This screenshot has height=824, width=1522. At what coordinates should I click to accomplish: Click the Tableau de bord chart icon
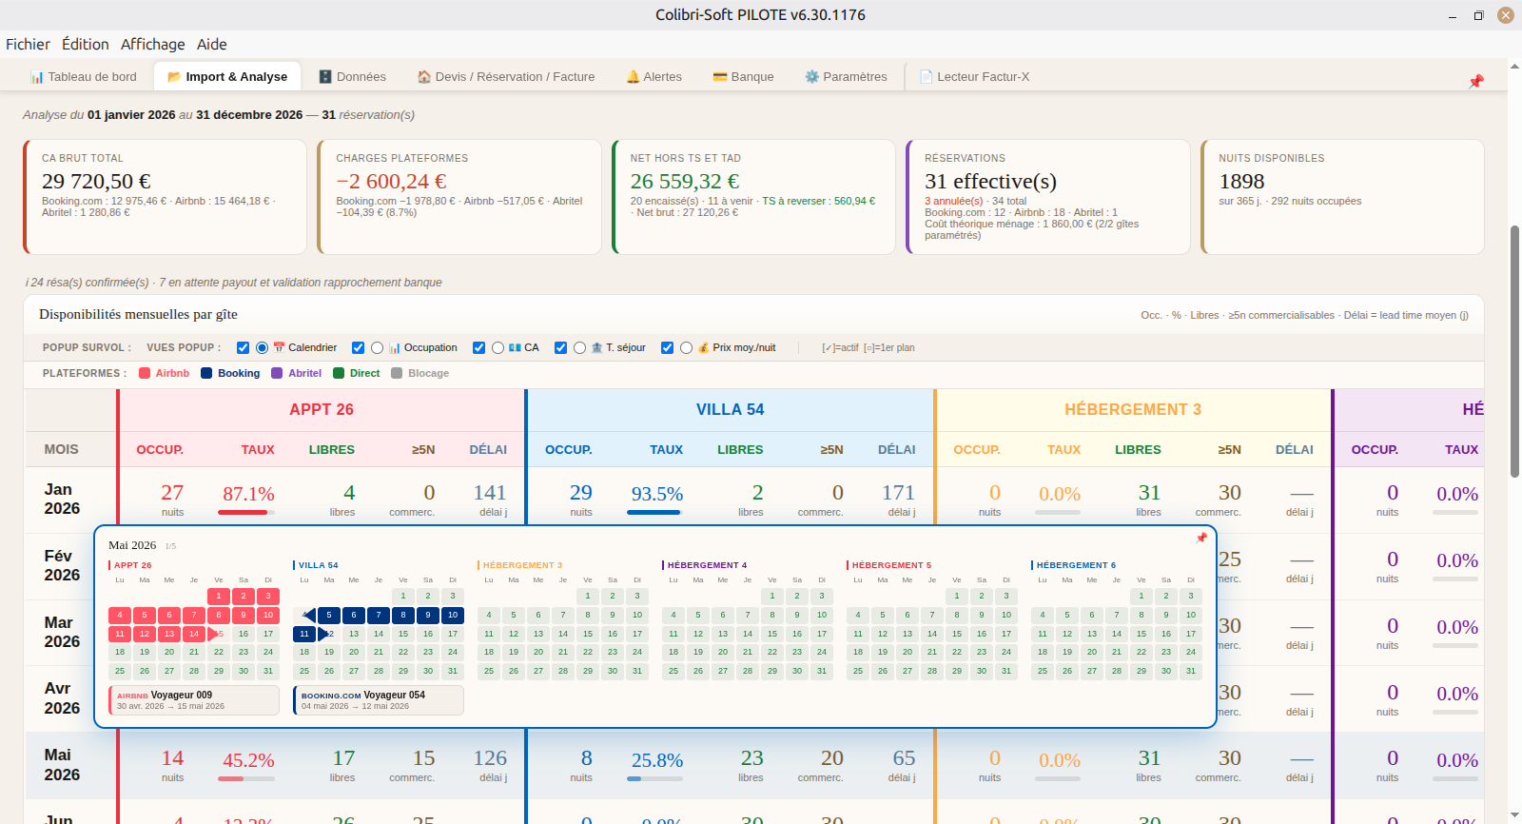click(x=37, y=77)
